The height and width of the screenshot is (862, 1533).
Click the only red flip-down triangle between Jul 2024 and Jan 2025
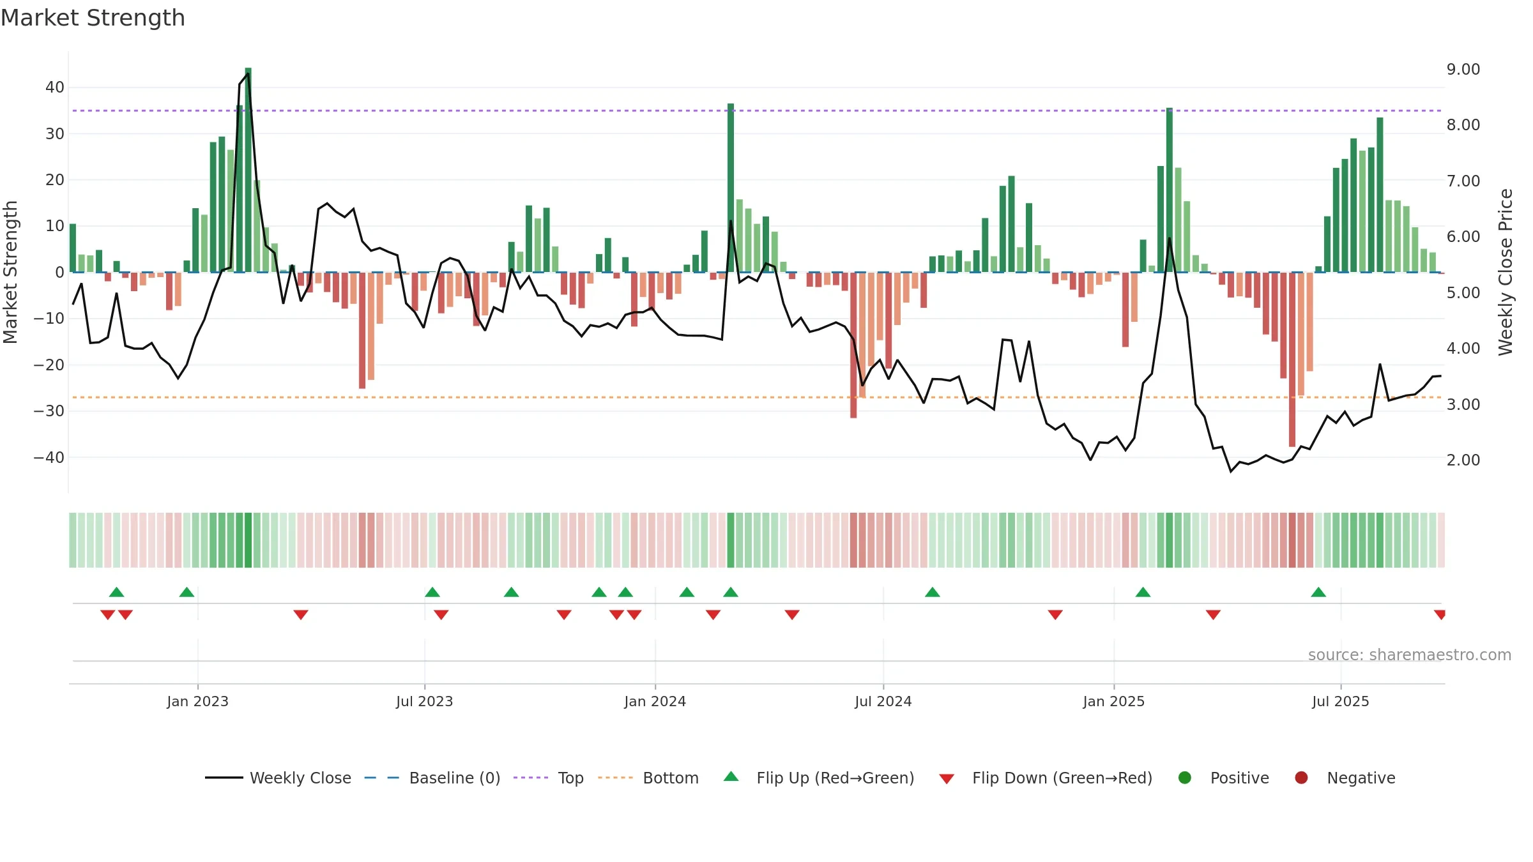point(1055,614)
